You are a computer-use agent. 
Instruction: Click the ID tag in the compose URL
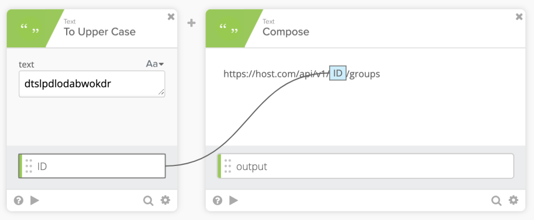coord(337,74)
